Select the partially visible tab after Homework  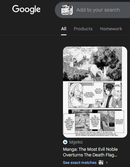coord(130,29)
